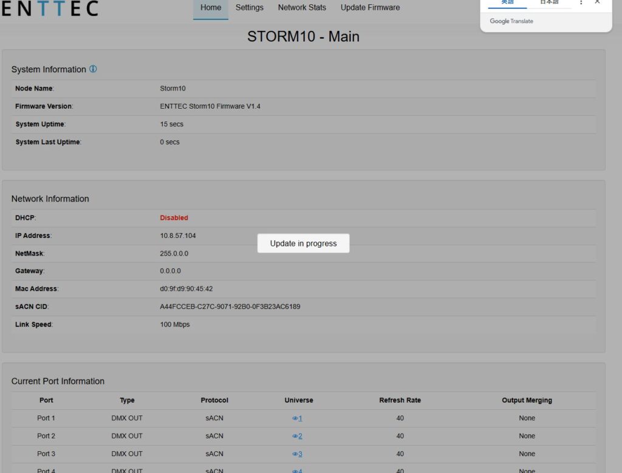This screenshot has width=622, height=473.
Task: Select the 日本語 tab in Google Translate
Action: click(x=549, y=2)
